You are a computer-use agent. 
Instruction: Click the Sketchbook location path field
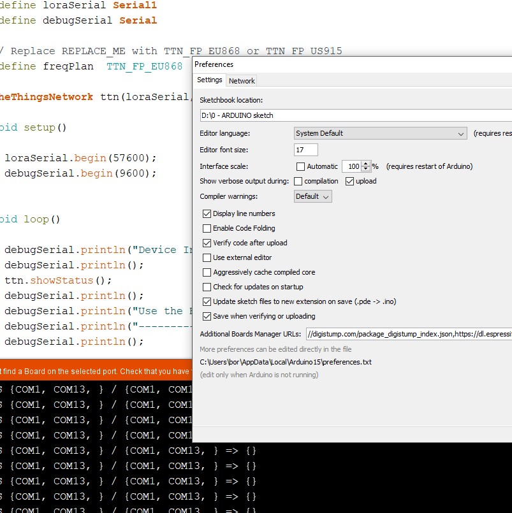[x=356, y=115]
